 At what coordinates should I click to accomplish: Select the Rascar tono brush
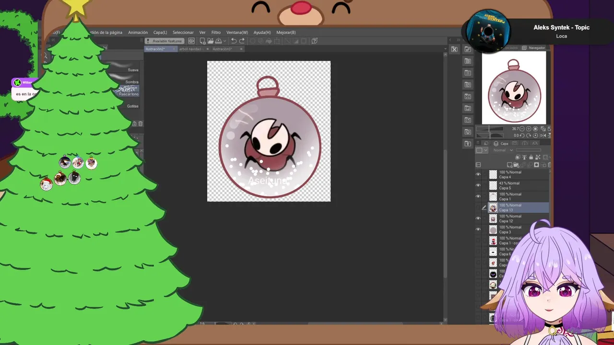126,91
